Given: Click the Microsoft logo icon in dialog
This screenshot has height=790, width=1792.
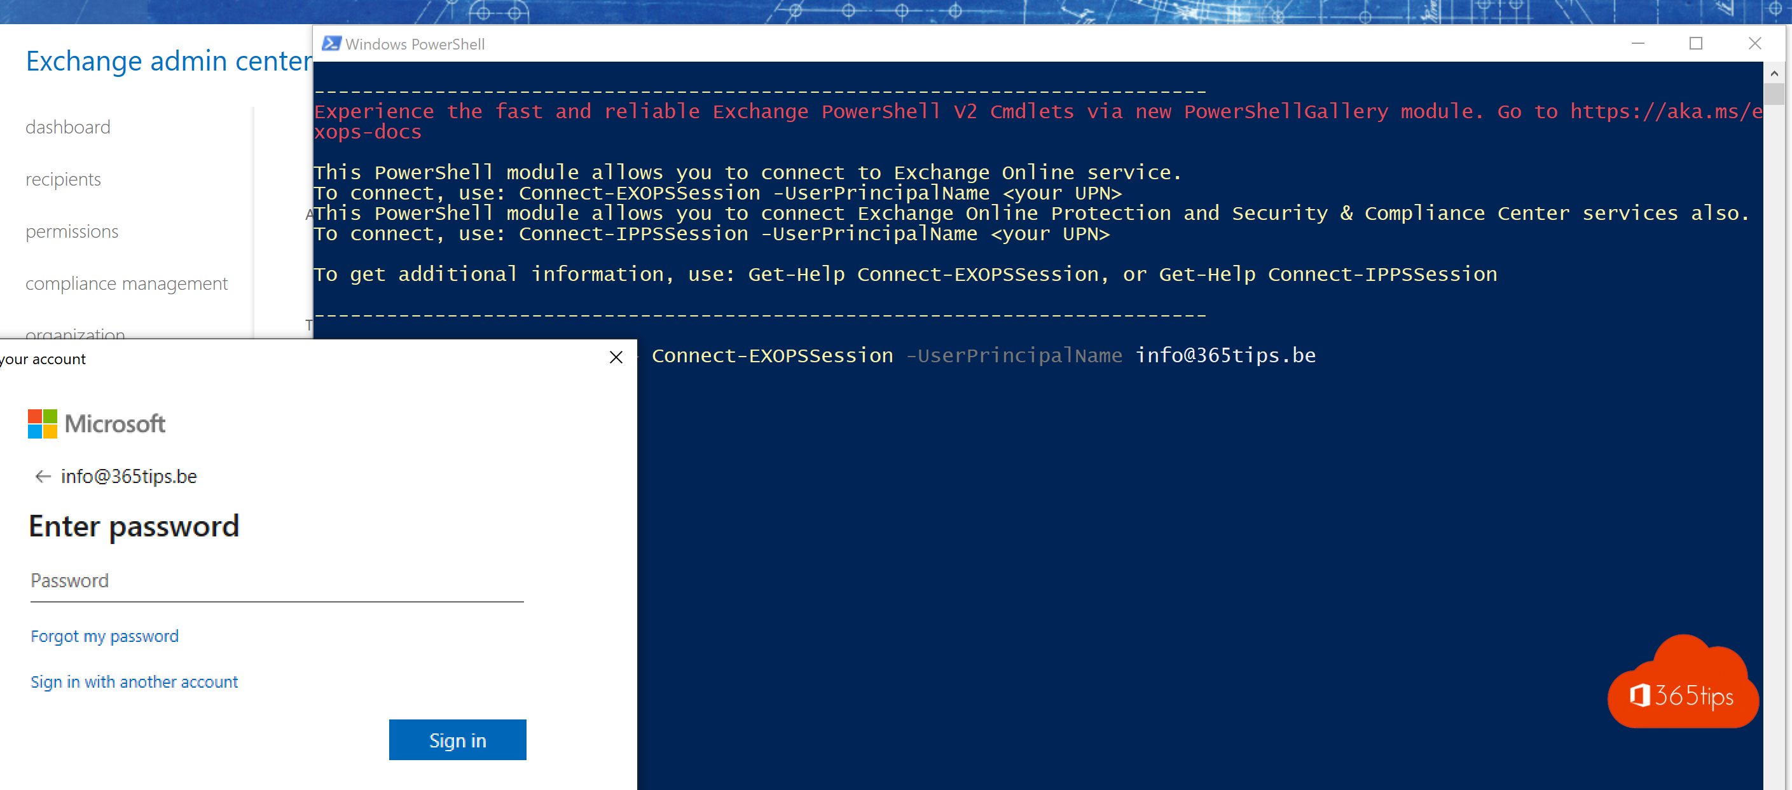Looking at the screenshot, I should (40, 421).
